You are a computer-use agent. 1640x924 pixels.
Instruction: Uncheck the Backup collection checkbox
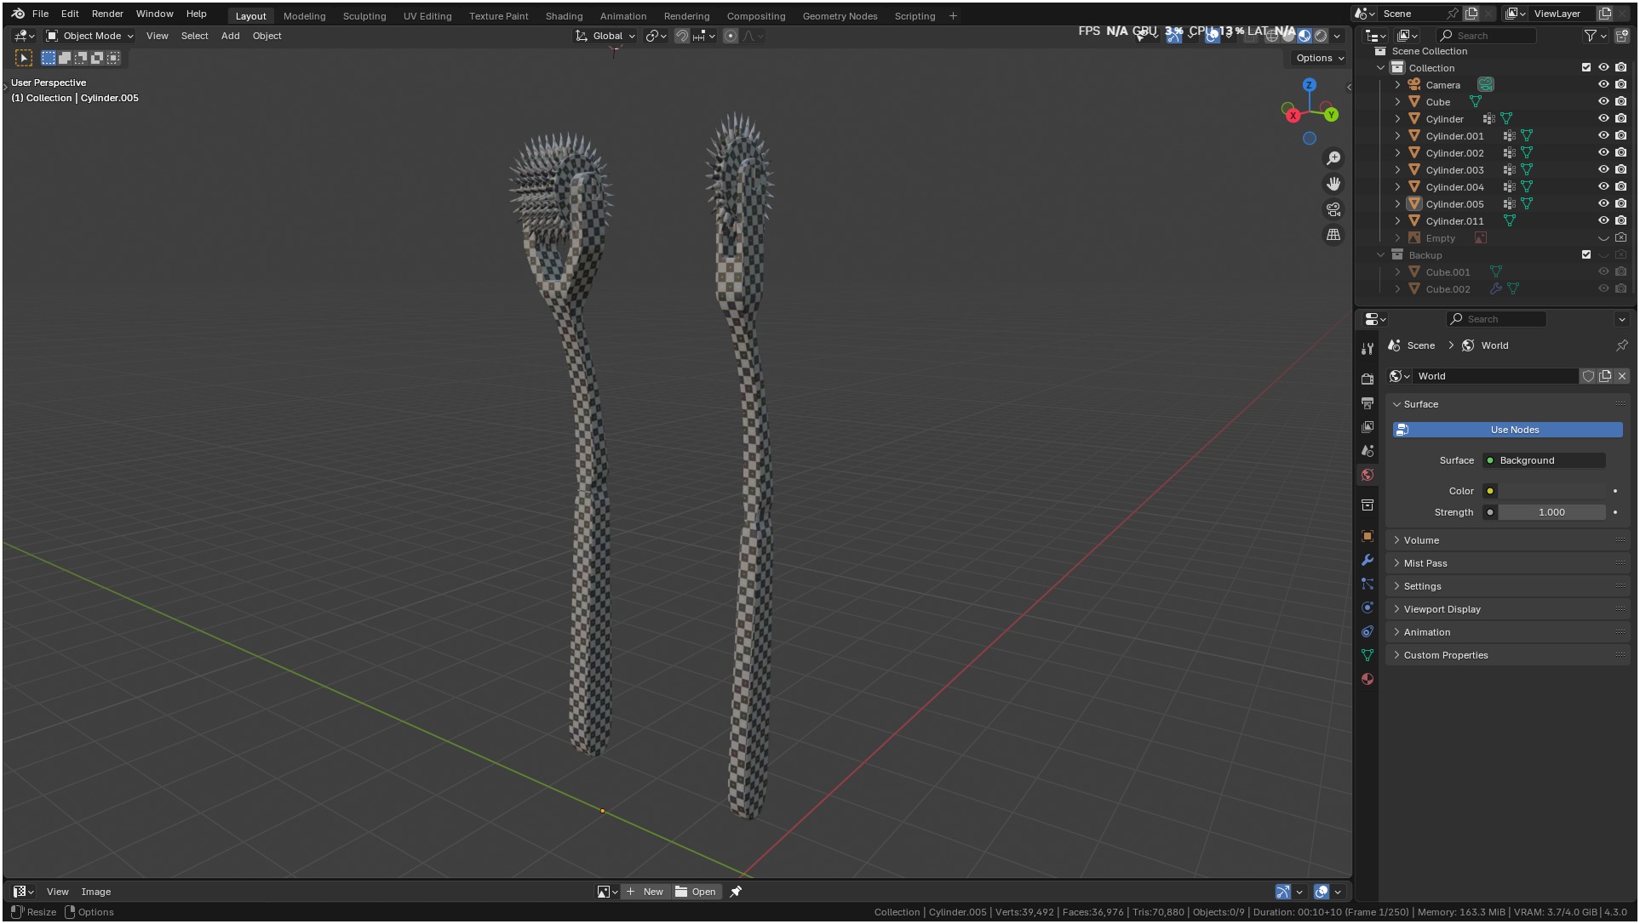(x=1586, y=255)
